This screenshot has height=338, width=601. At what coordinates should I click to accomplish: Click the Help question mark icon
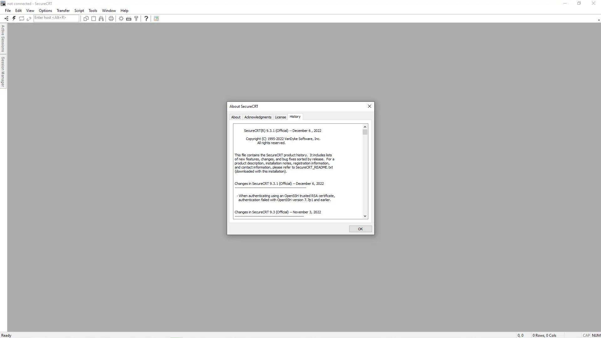click(x=146, y=18)
